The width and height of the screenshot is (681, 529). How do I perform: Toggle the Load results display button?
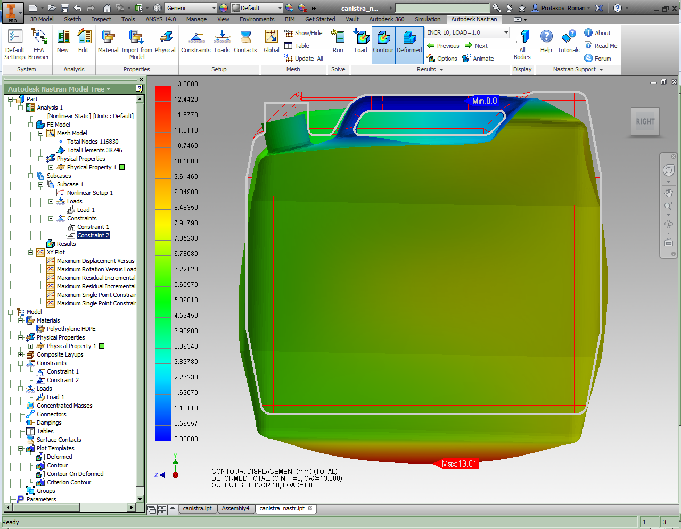(x=361, y=43)
